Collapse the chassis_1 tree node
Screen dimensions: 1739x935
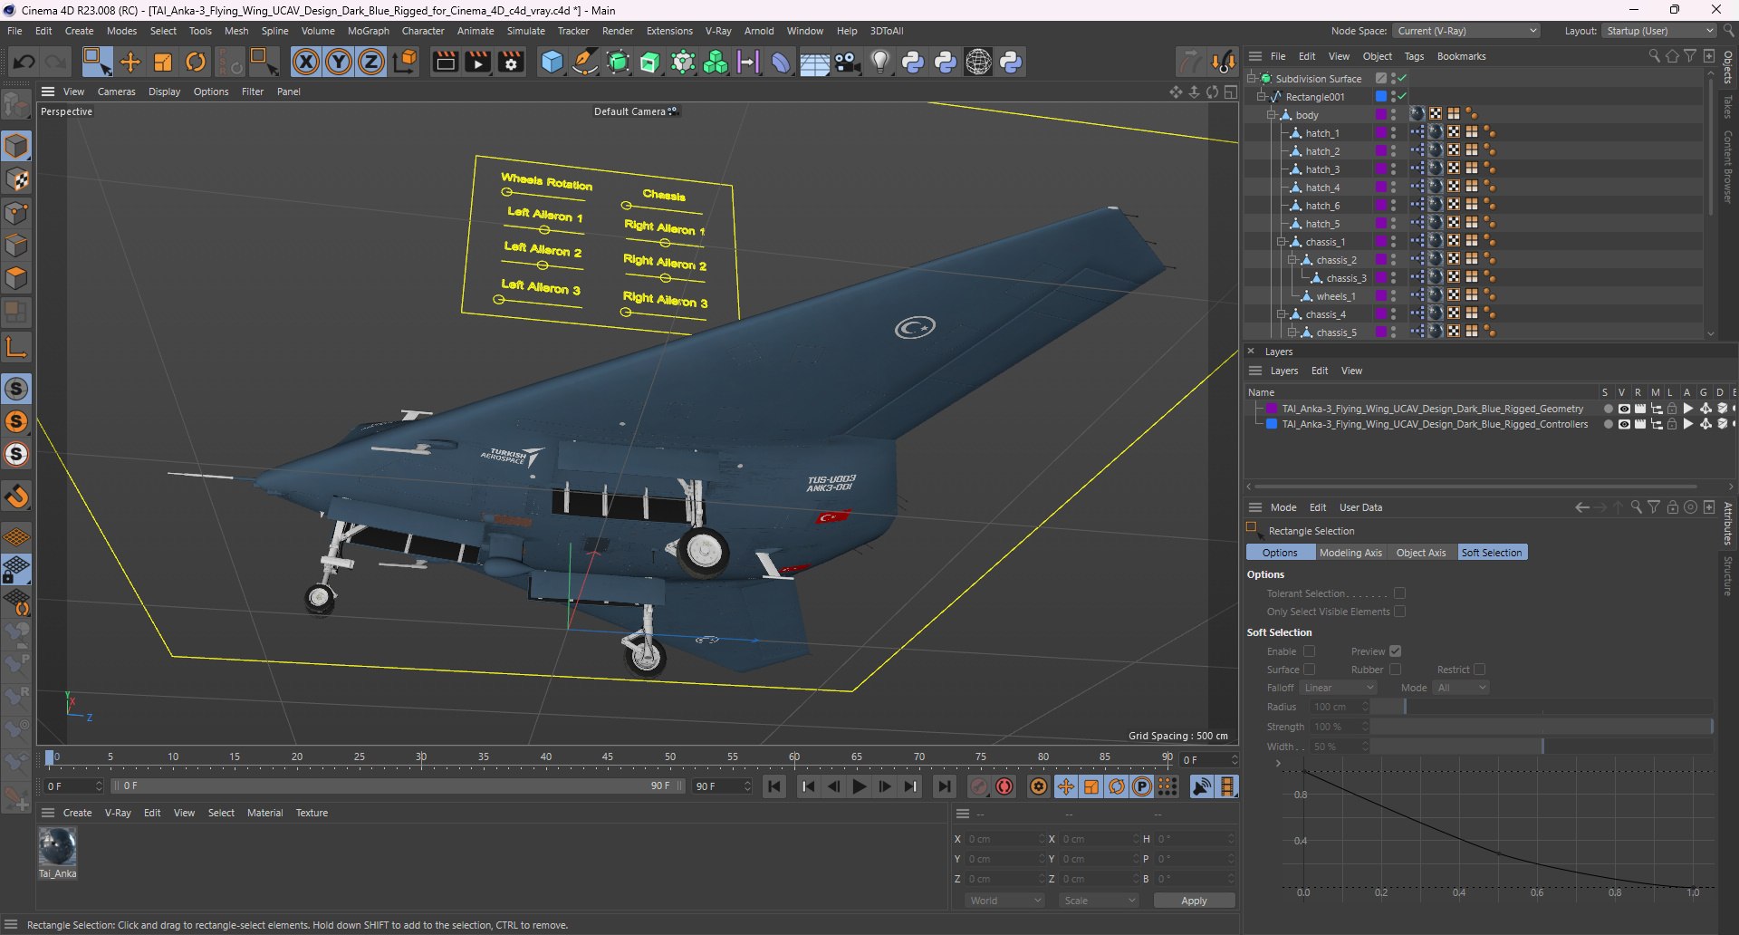1282,242
